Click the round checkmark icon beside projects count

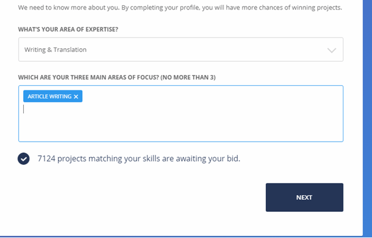pos(23,159)
